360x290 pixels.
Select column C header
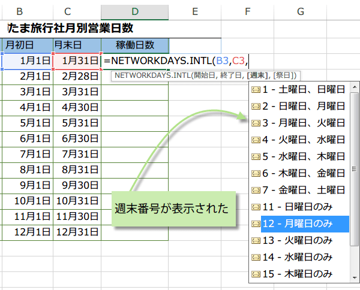[77, 11]
